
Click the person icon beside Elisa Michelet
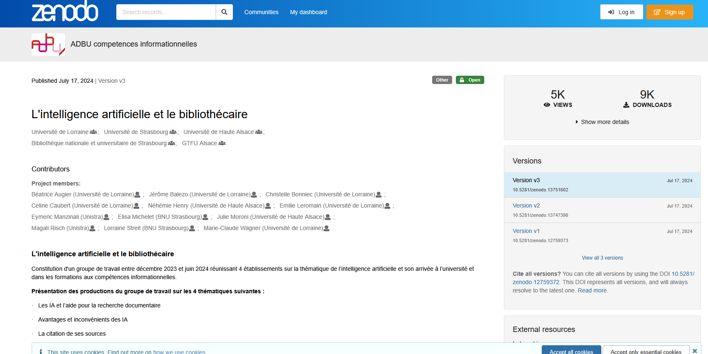click(205, 217)
